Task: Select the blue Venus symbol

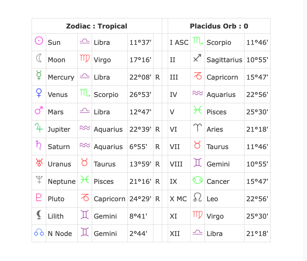Action: tap(39, 93)
